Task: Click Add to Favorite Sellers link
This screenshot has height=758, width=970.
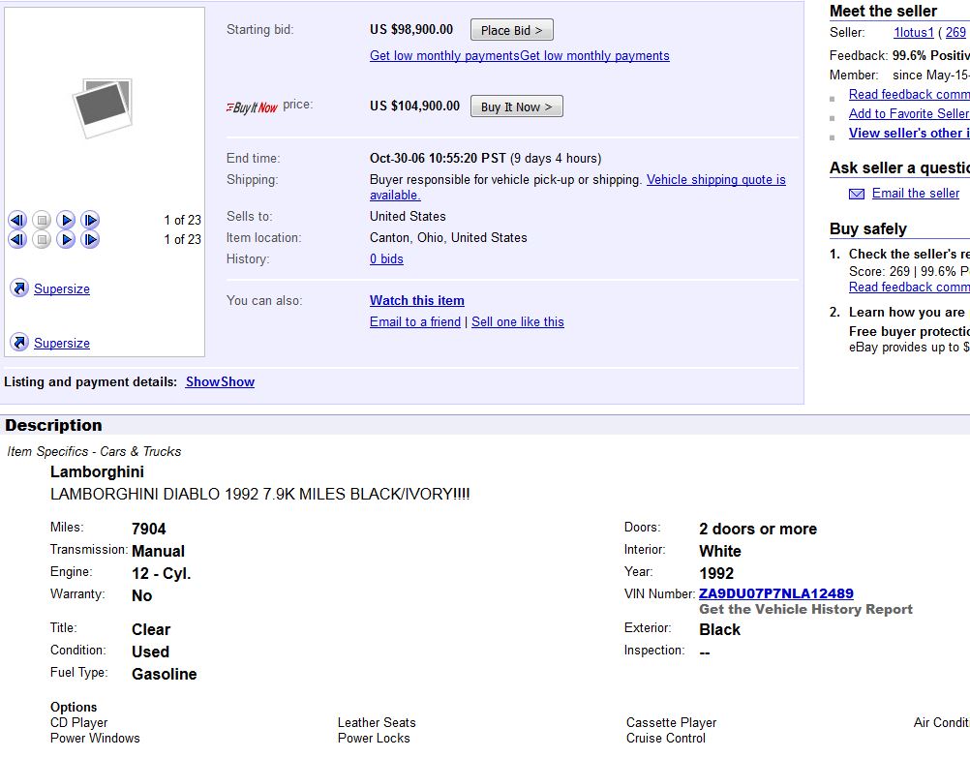Action: (x=907, y=113)
